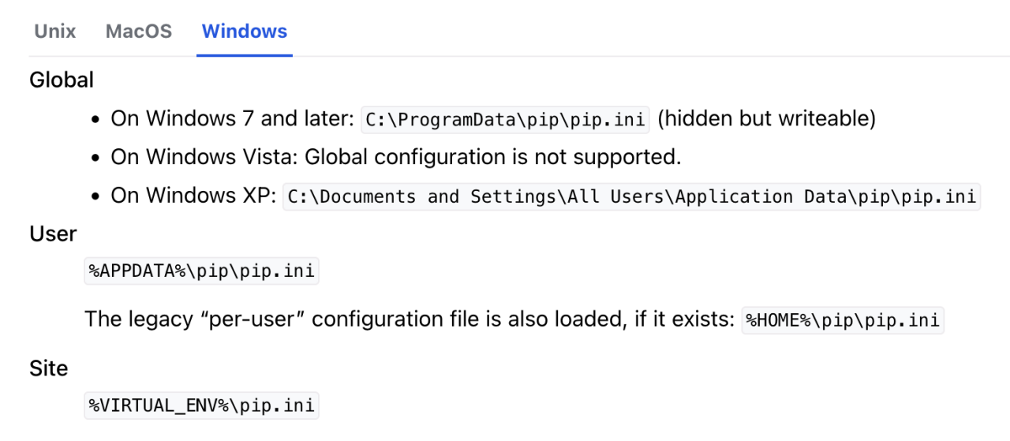Screen dimensions: 1010x441
Task: Click the "(hidden but writeable)" note
Action: (766, 119)
